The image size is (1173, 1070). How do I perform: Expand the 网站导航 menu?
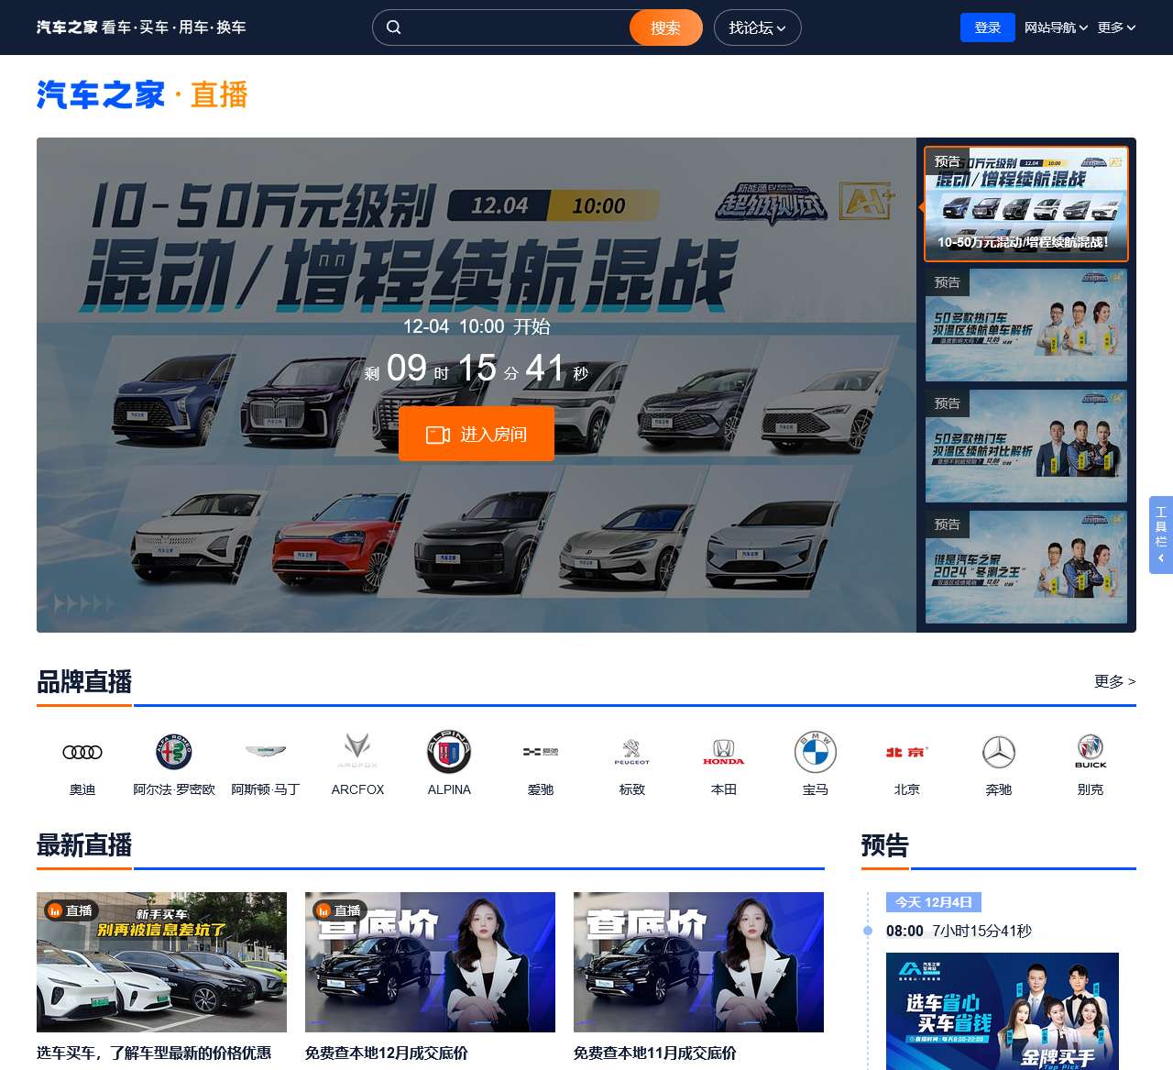click(1056, 28)
